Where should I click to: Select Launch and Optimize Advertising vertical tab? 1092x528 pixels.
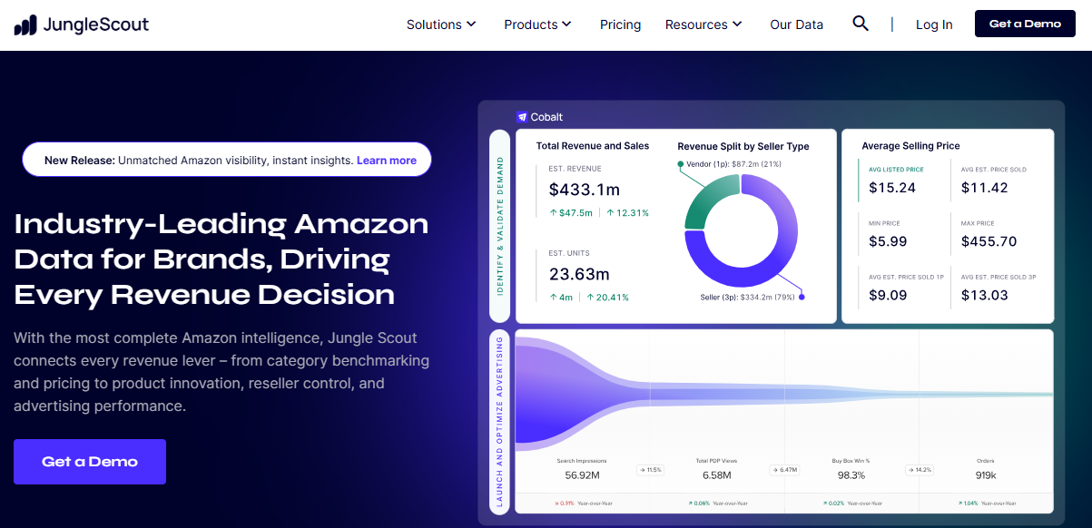coord(500,421)
